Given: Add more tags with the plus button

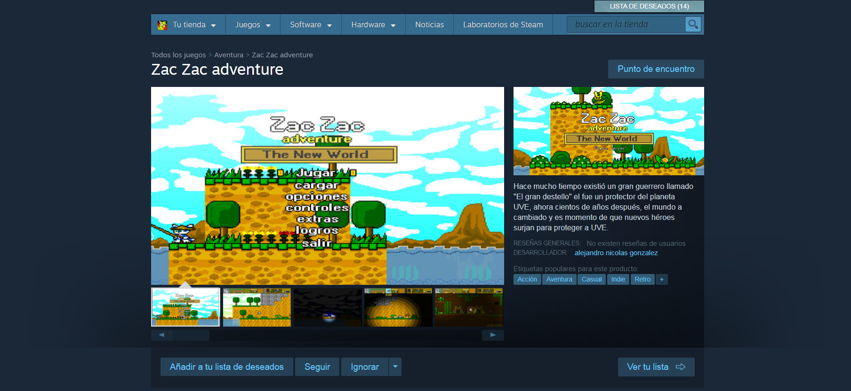Looking at the screenshot, I should (661, 279).
